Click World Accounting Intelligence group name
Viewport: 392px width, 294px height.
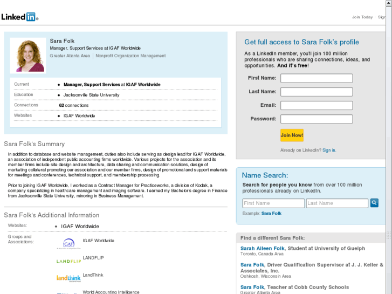(x=111, y=292)
